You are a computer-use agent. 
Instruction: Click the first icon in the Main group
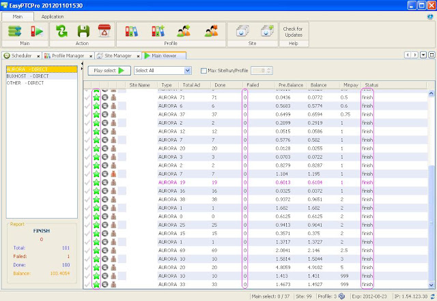coord(15,31)
